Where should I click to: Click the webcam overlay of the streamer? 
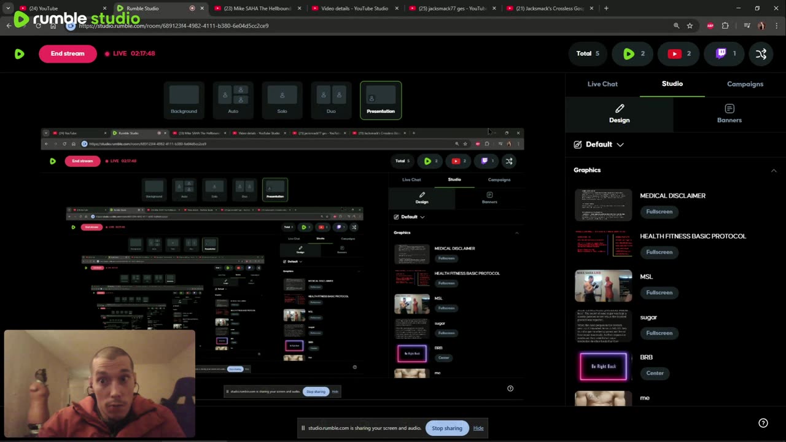(99, 384)
